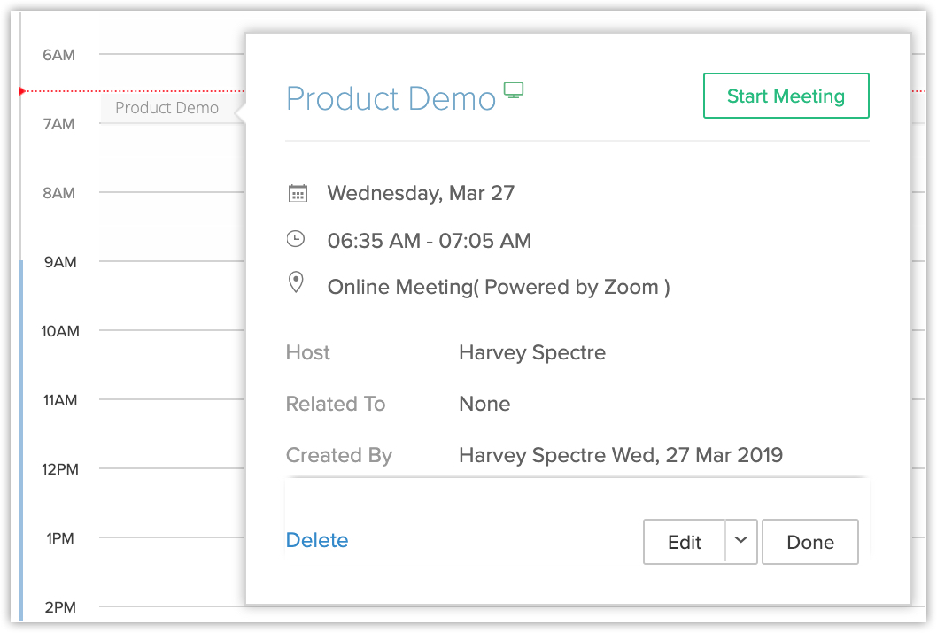This screenshot has height=633, width=937.
Task: Click the online meeting monitor icon
Action: point(514,89)
